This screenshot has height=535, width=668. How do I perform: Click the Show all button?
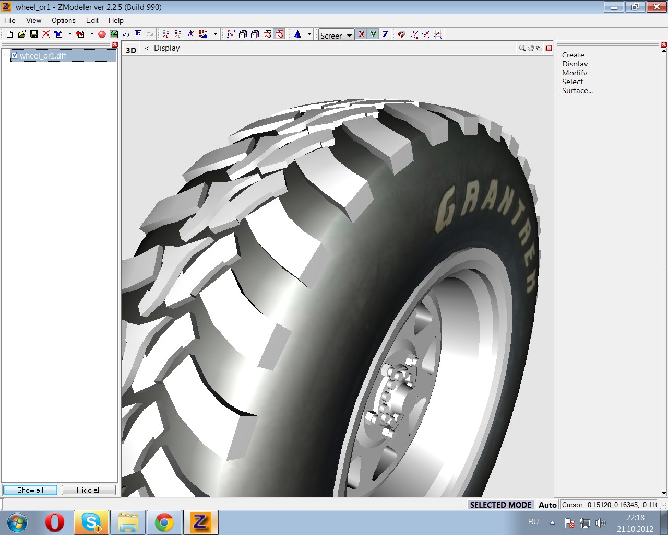click(30, 490)
